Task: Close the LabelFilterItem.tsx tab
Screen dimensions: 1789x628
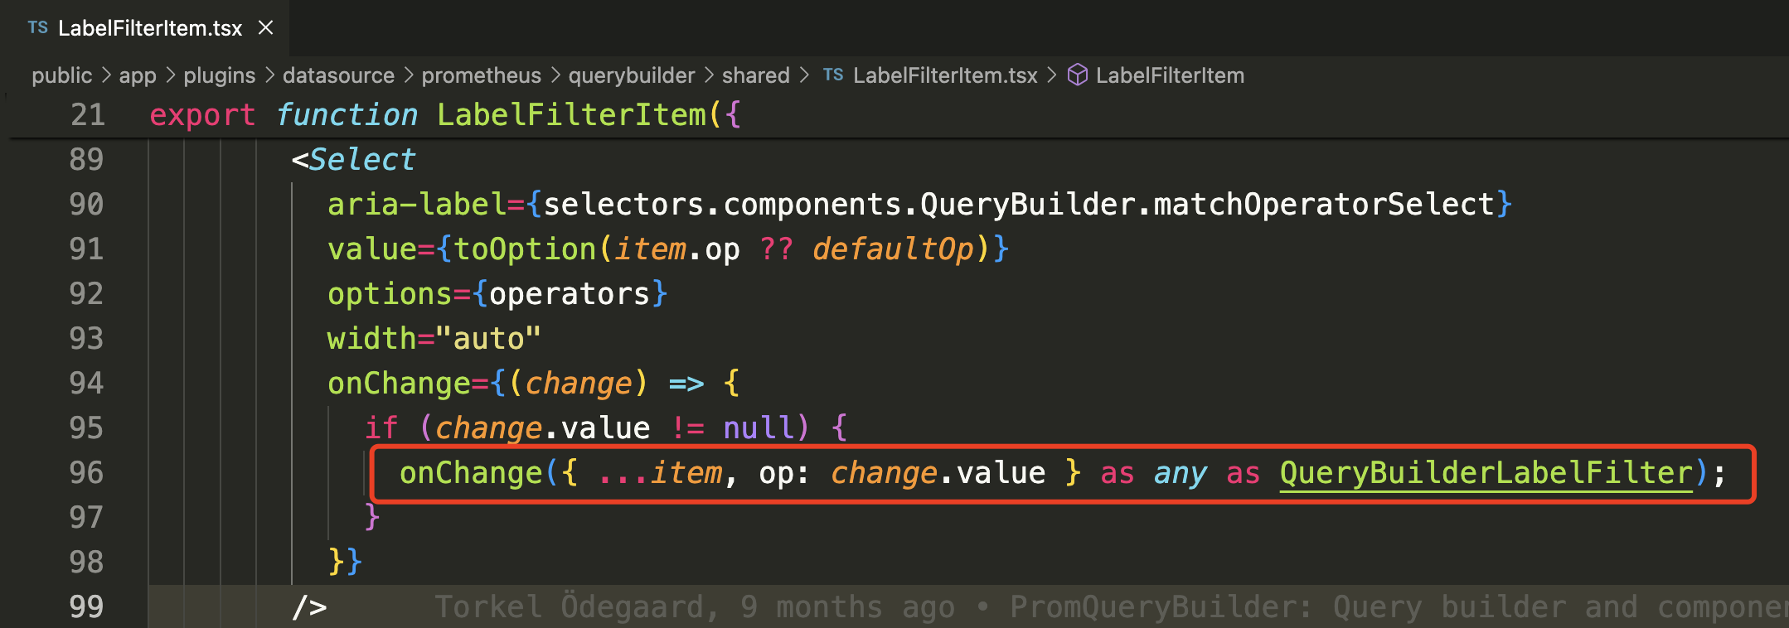Action: tap(265, 27)
